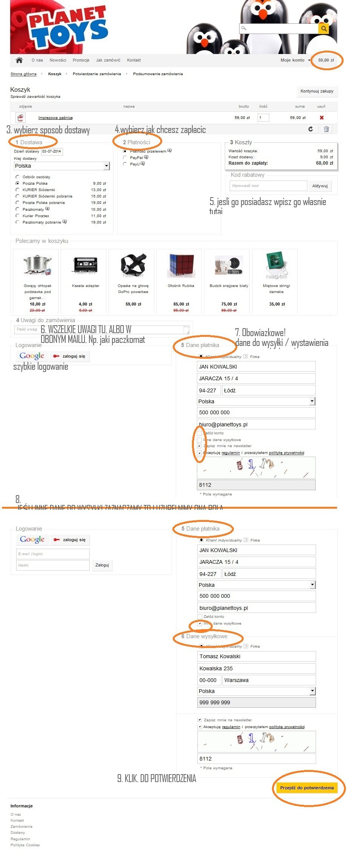Click the Kontynuuj zakupy button
The image size is (347, 858).
pos(317,91)
